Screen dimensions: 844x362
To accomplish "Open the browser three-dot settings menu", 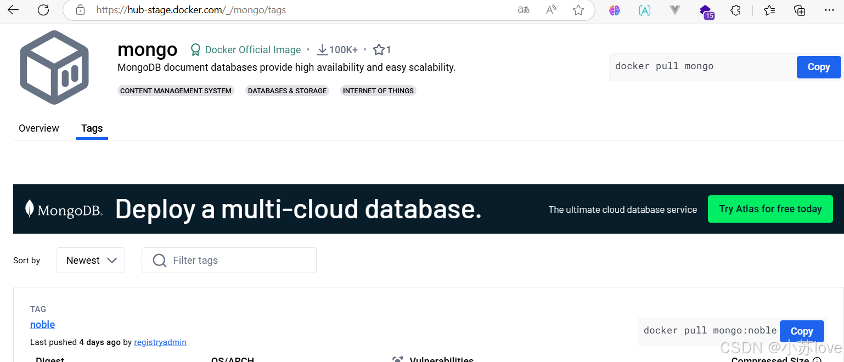I will tap(830, 10).
